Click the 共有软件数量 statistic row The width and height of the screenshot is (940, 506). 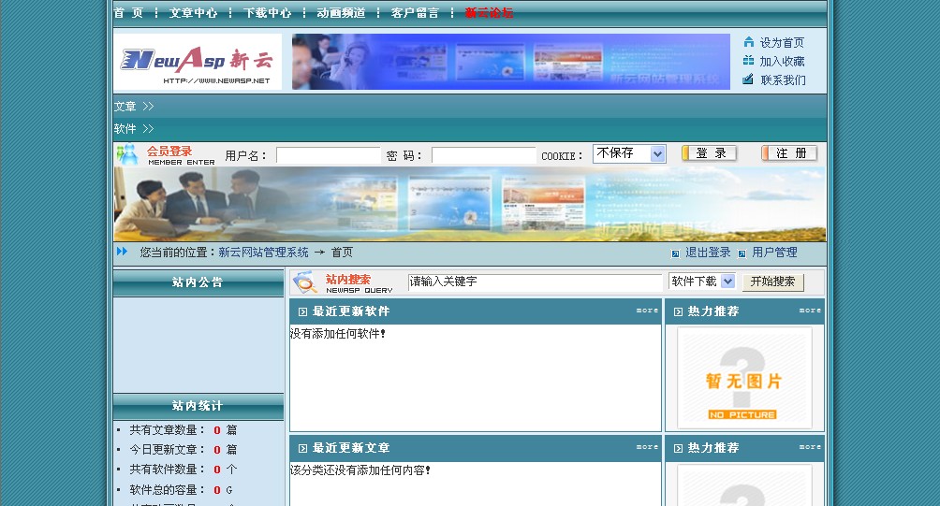tap(178, 470)
